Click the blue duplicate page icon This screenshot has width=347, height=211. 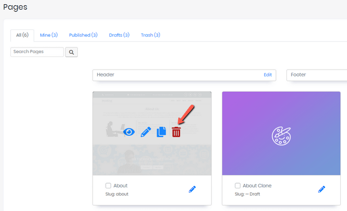[x=161, y=132]
